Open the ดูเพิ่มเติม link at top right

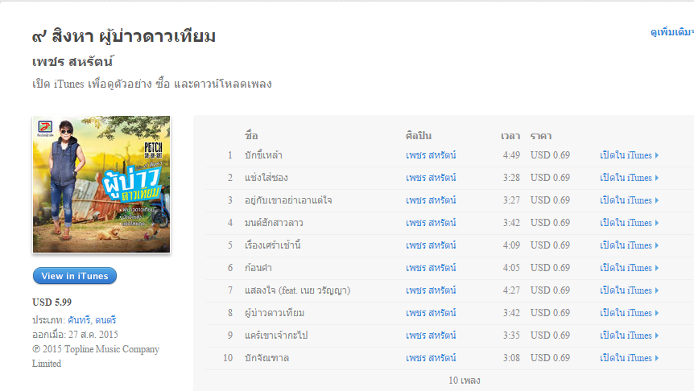672,32
